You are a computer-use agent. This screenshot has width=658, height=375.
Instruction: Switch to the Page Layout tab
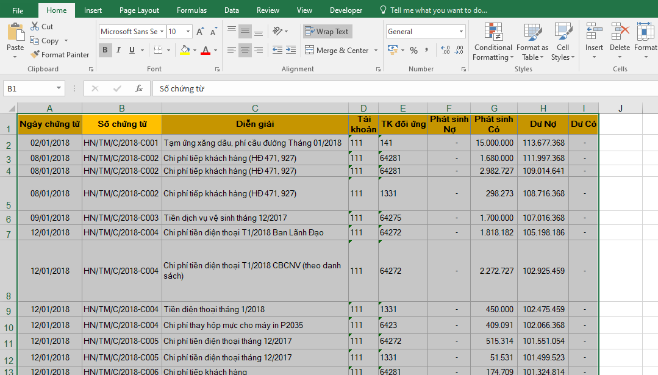(x=139, y=10)
